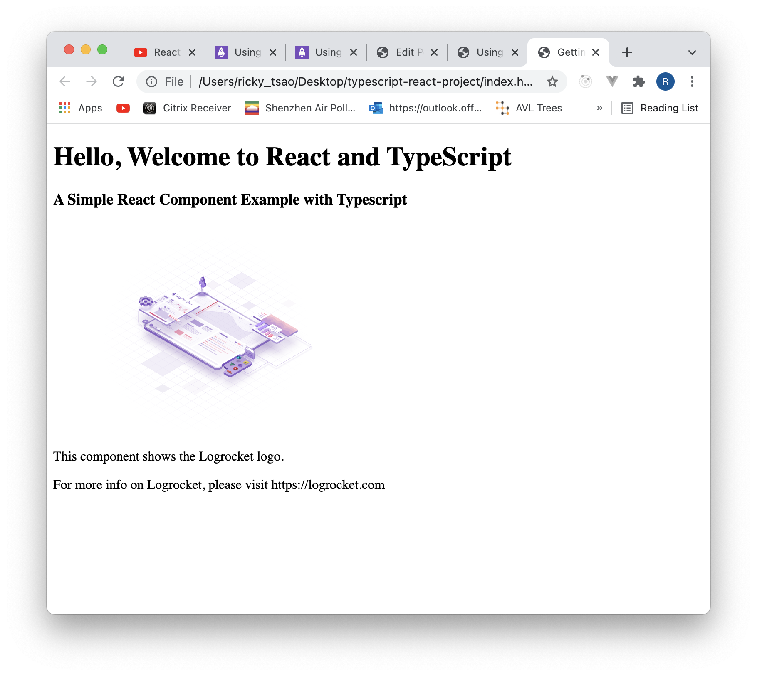Image resolution: width=757 pixels, height=676 pixels.
Task: Open the Extensions puzzle piece icon
Action: point(638,81)
